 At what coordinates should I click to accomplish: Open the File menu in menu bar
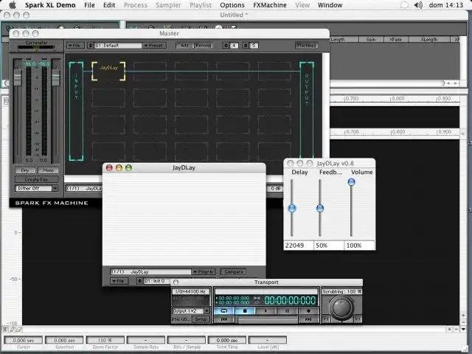click(x=89, y=5)
